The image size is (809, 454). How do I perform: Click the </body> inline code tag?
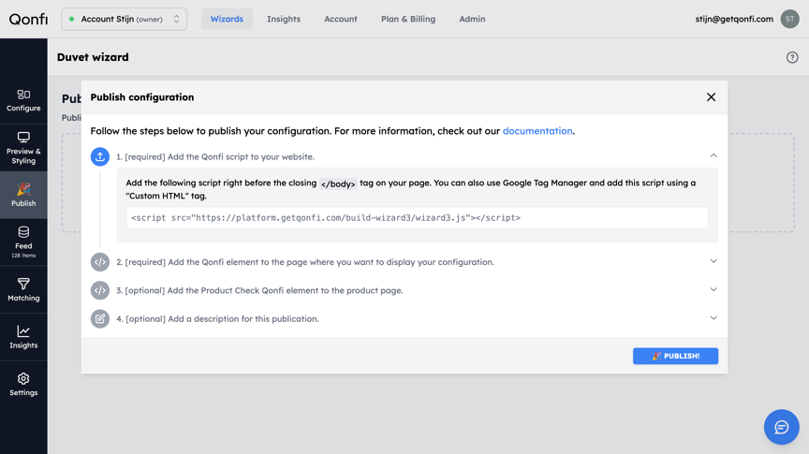338,183
